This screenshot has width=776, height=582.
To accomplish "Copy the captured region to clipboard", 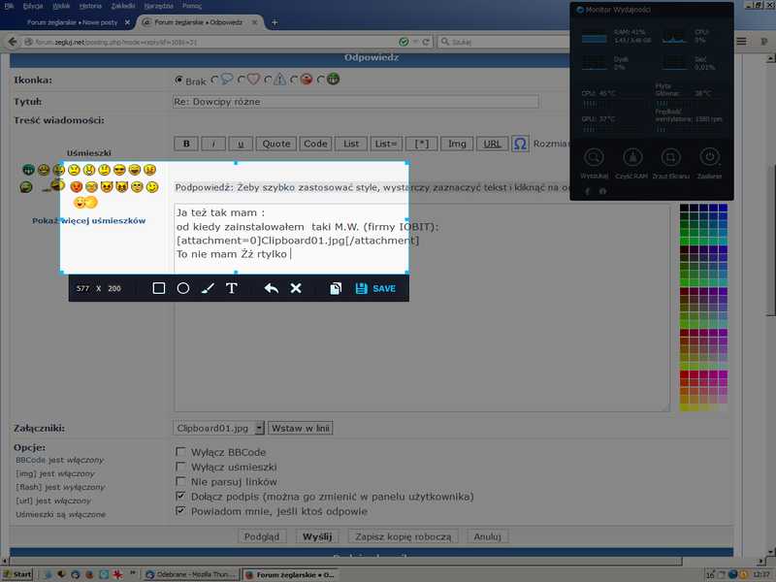I will click(336, 288).
